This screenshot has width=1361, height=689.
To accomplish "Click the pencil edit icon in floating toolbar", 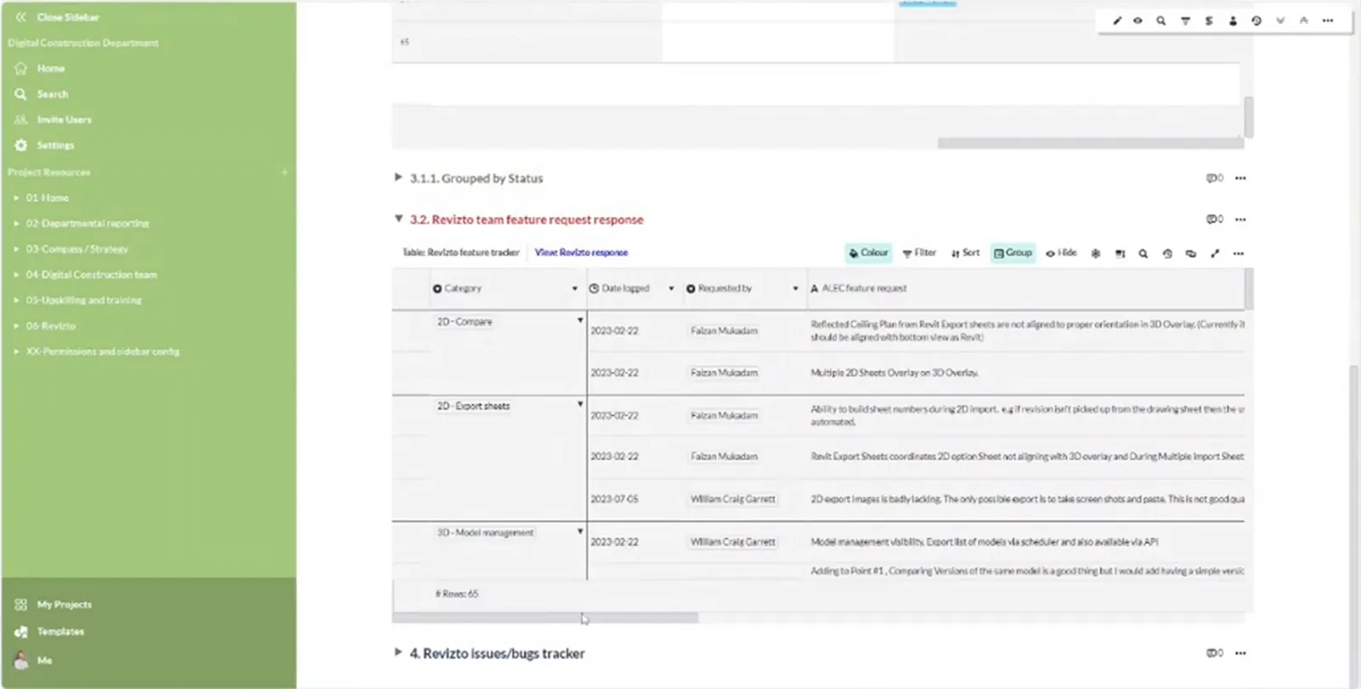I will [1117, 20].
